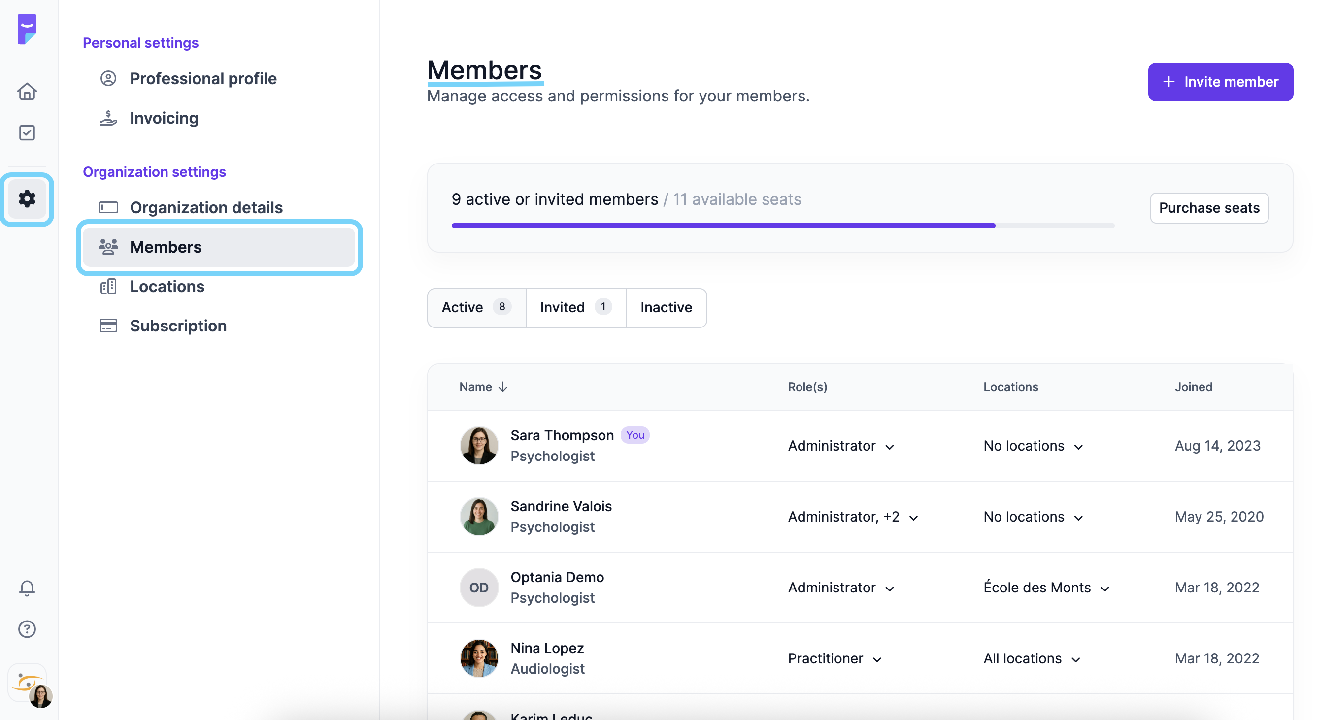Viewport: 1335px width, 720px height.
Task: Switch to the Active tab
Action: pos(476,308)
